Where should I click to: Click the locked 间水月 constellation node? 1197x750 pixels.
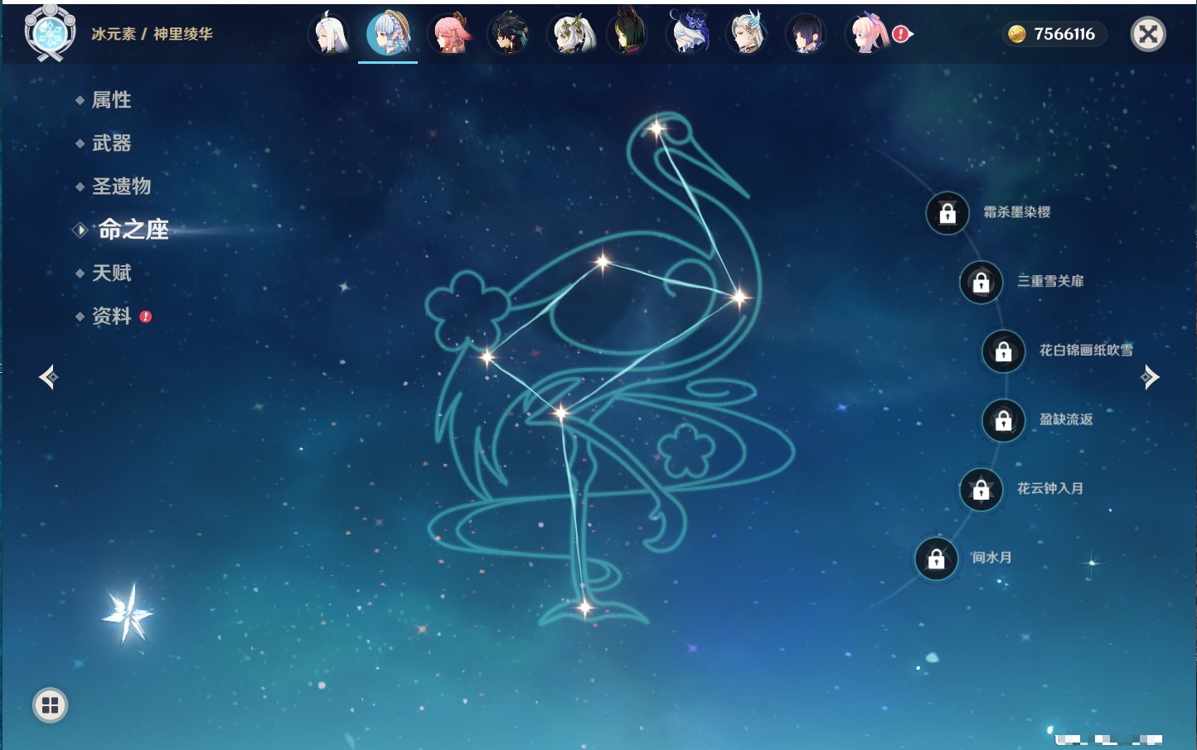coord(936,559)
